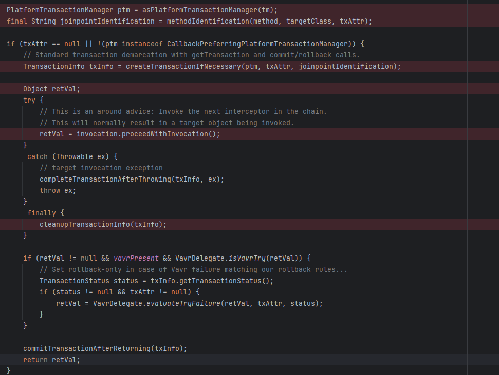Click comment 'Standard transaction demarcation' line
499x375 pixels.
tap(191, 55)
